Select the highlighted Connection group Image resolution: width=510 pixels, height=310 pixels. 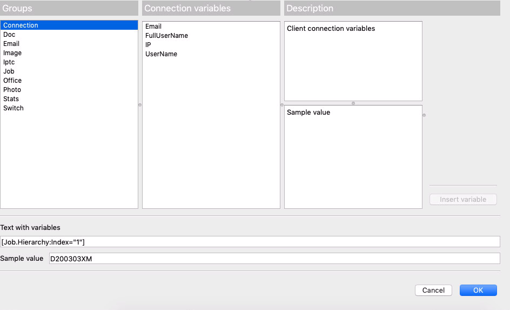(x=21, y=25)
